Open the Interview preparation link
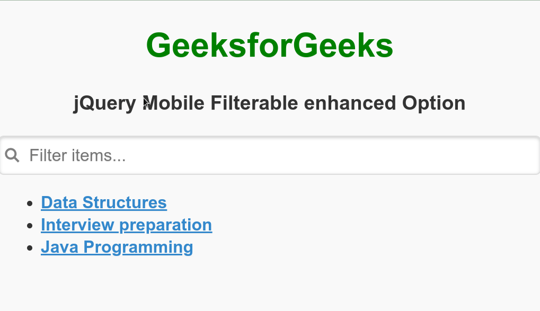The height and width of the screenshot is (311, 540). click(x=126, y=225)
